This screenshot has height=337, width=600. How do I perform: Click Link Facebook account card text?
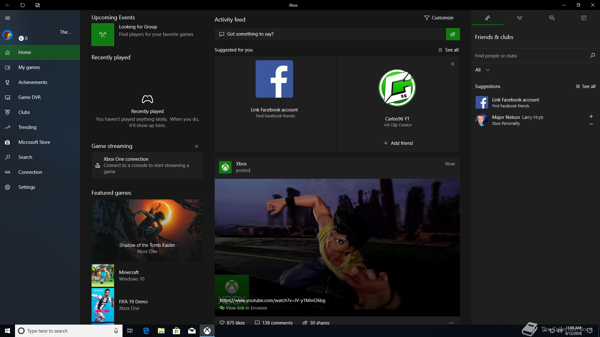[x=274, y=110]
